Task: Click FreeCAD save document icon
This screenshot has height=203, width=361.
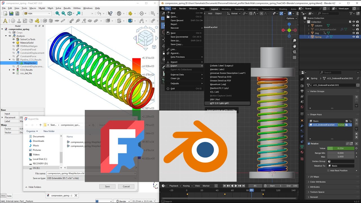Action: pyautogui.click(x=17, y=13)
